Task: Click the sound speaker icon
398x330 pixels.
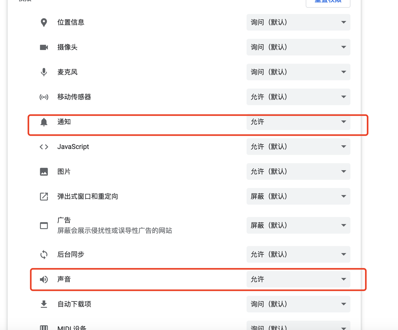Action: click(44, 279)
